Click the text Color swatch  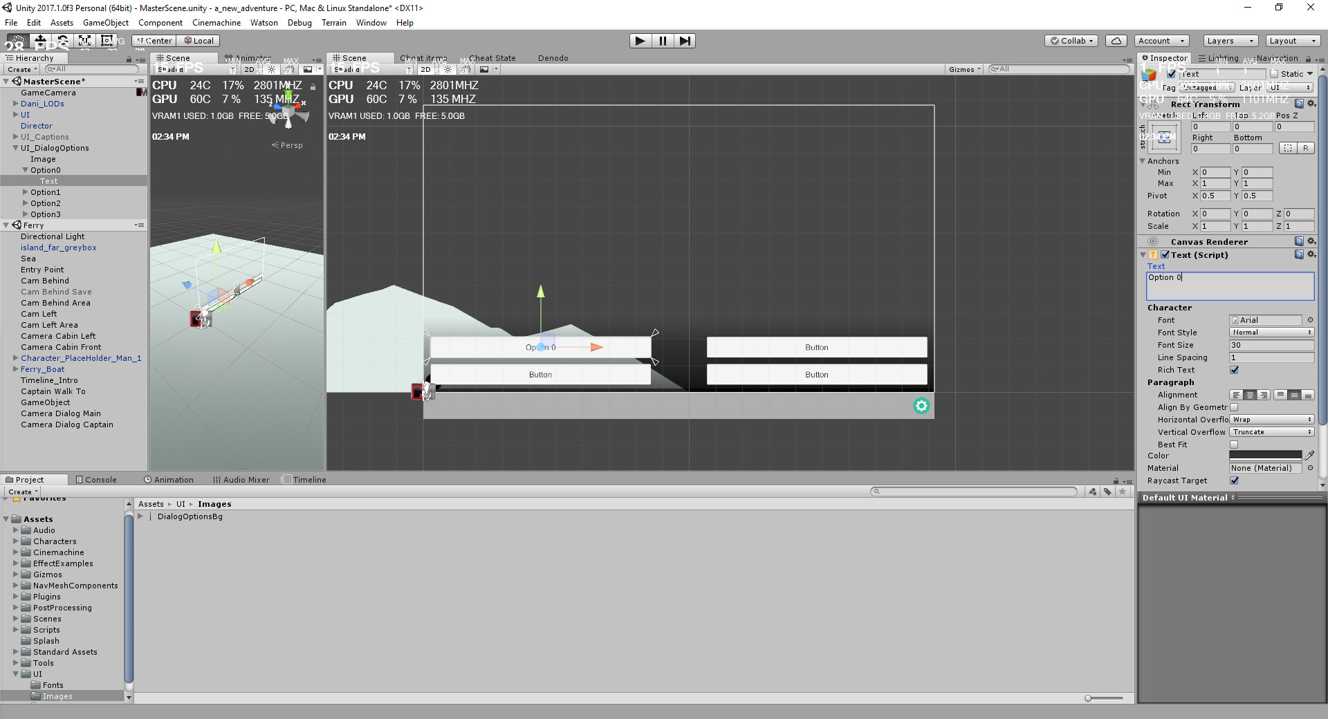pos(1266,456)
